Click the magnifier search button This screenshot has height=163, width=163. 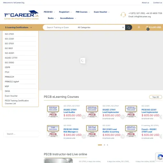pos(129,27)
